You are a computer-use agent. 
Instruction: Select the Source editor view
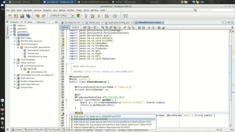tap(65, 27)
